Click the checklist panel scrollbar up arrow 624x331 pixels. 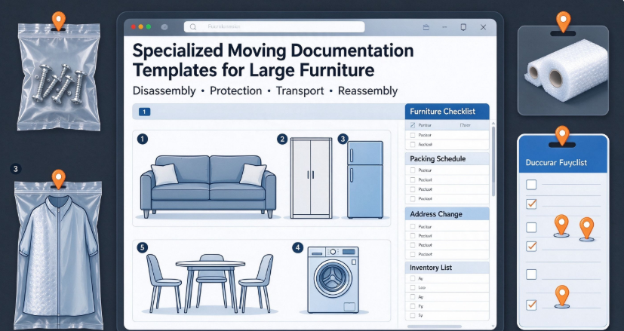point(493,124)
